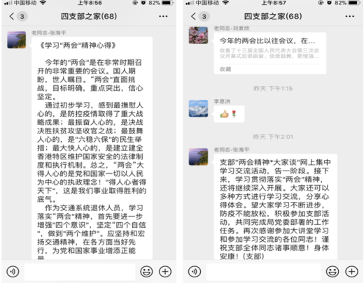Image resolution: width=364 pixels, height=283 pixels.
Task: Tap message input field in right chat
Action: click(263, 272)
